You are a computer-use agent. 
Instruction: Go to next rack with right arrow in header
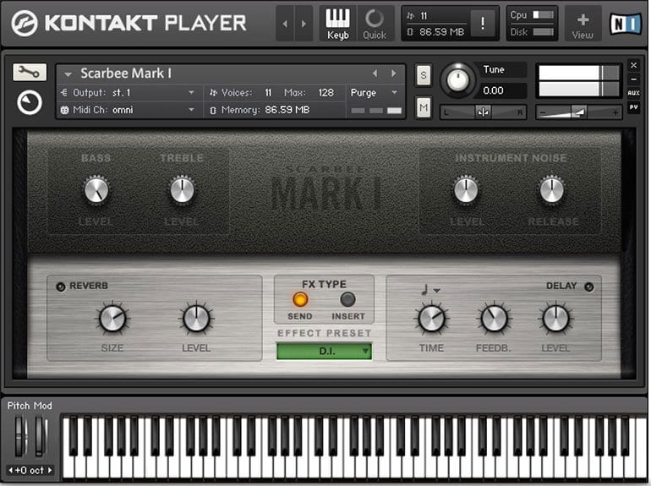[304, 24]
